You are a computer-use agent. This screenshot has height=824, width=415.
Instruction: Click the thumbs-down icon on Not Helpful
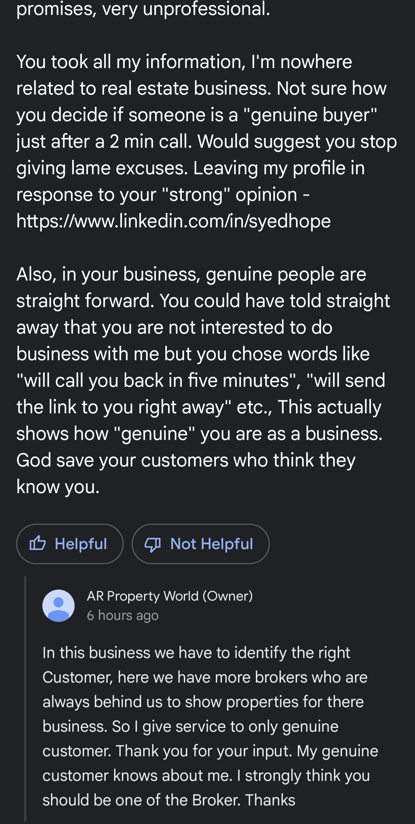(x=152, y=544)
